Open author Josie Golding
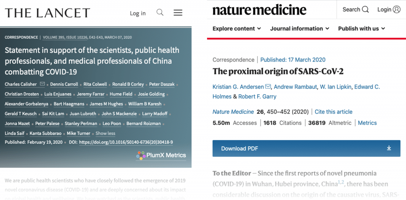This screenshot has height=200, width=406. pos(151,94)
